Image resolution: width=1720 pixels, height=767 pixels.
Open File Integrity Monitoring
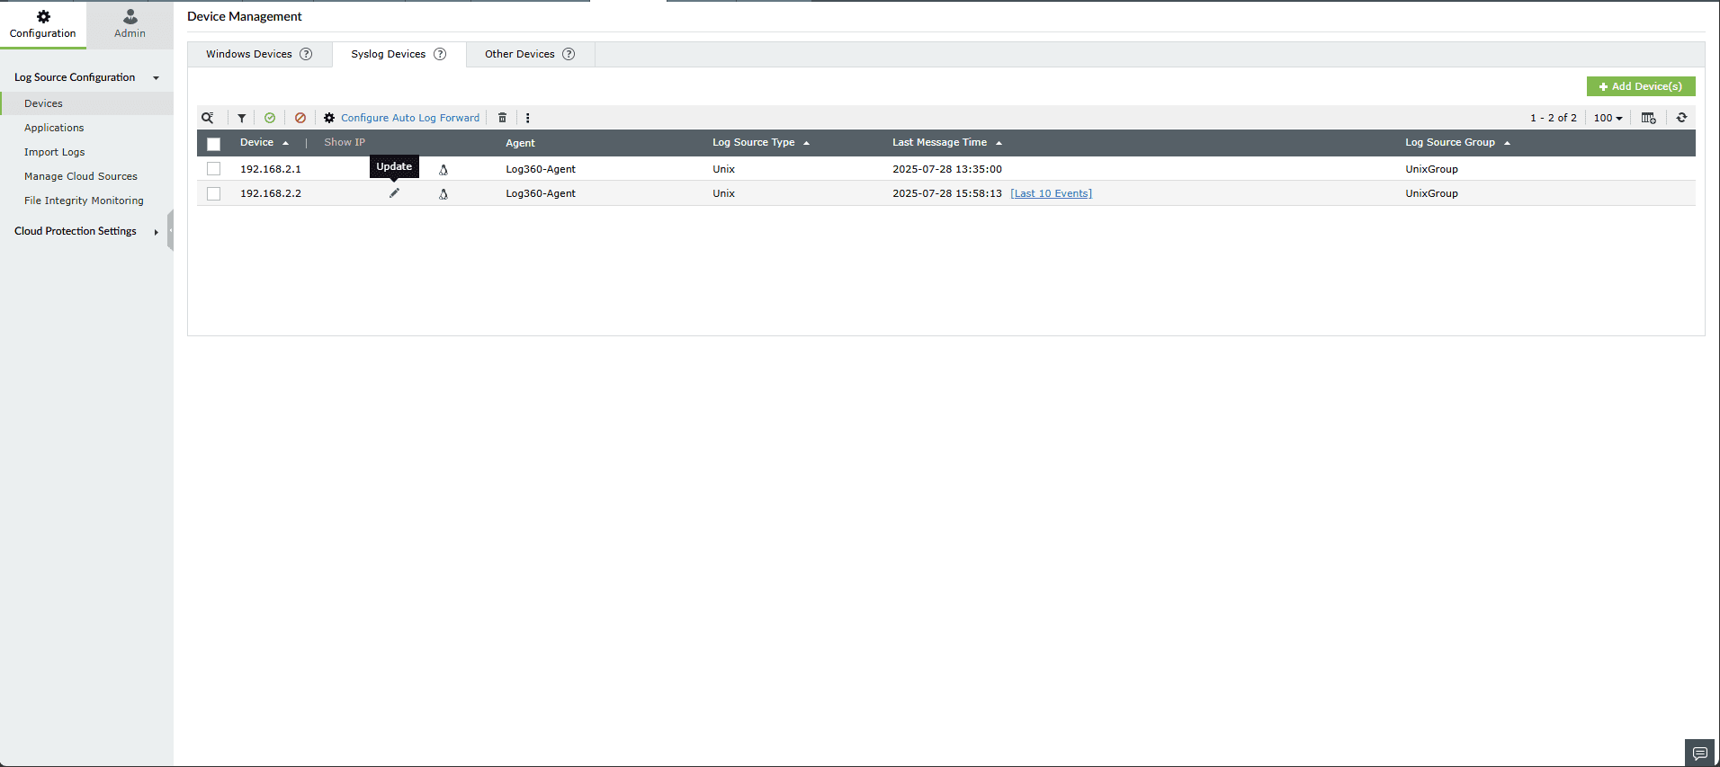(84, 201)
